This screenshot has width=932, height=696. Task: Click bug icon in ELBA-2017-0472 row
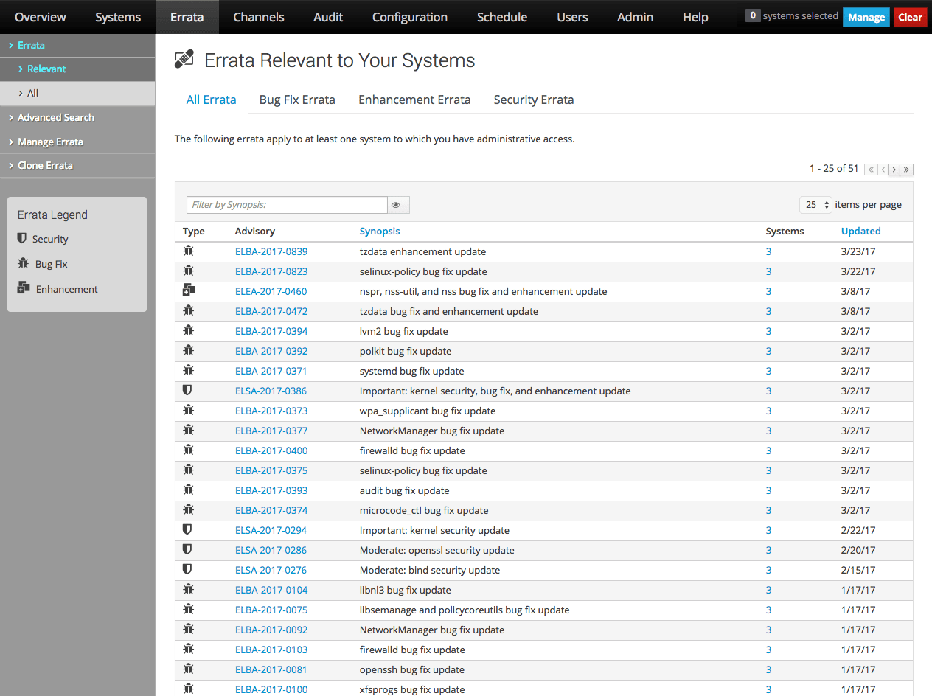click(189, 311)
